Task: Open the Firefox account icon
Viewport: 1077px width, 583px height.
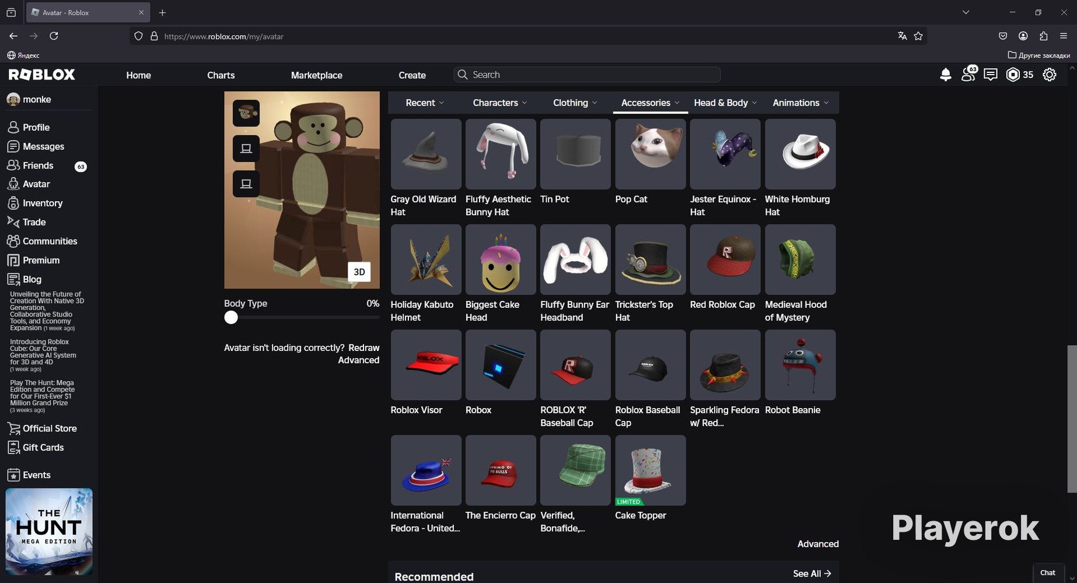Action: coord(1023,36)
